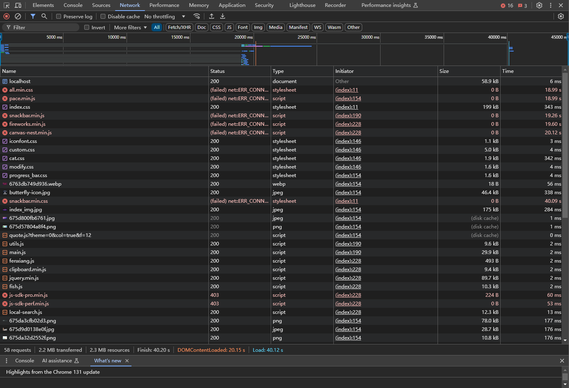Viewport: 569px width, 388px height.
Task: Open the DevTools three-dot customize menu
Action: (551, 5)
